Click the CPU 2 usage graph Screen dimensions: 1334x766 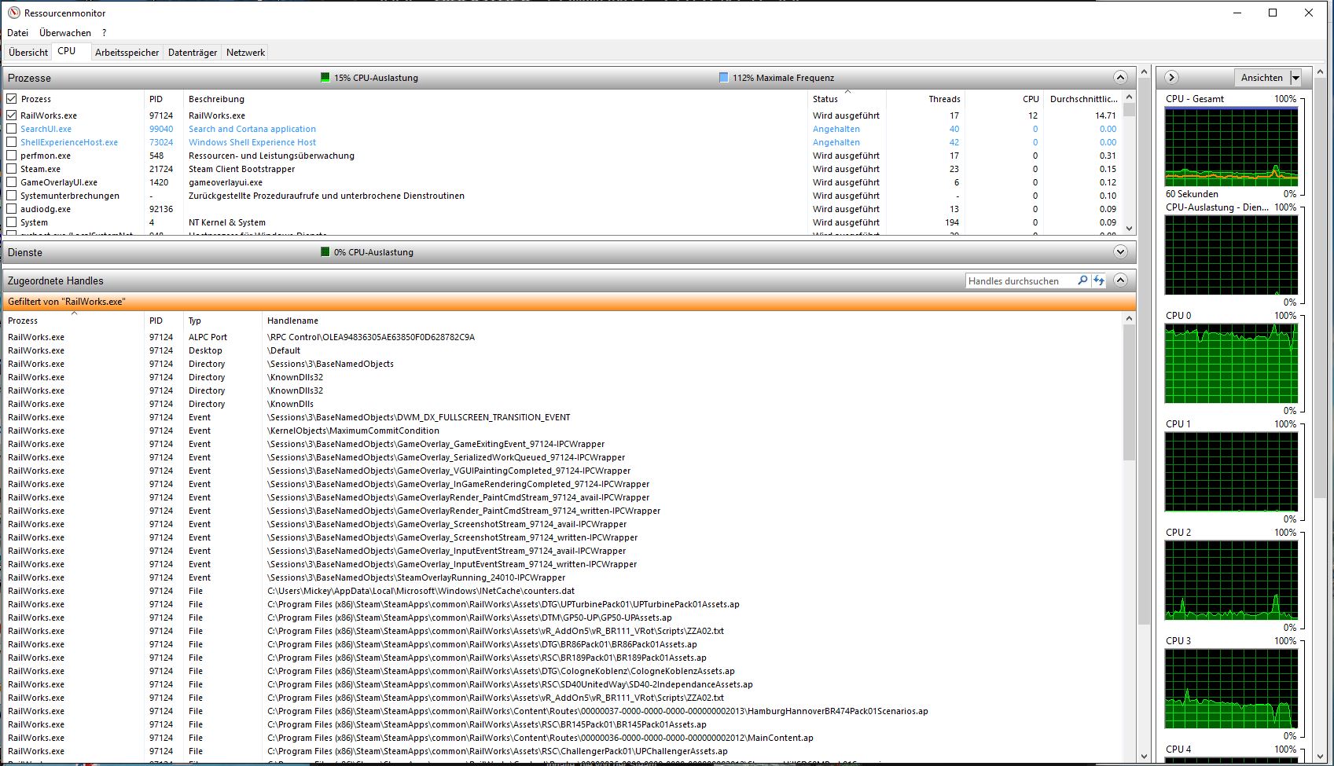pos(1231,581)
